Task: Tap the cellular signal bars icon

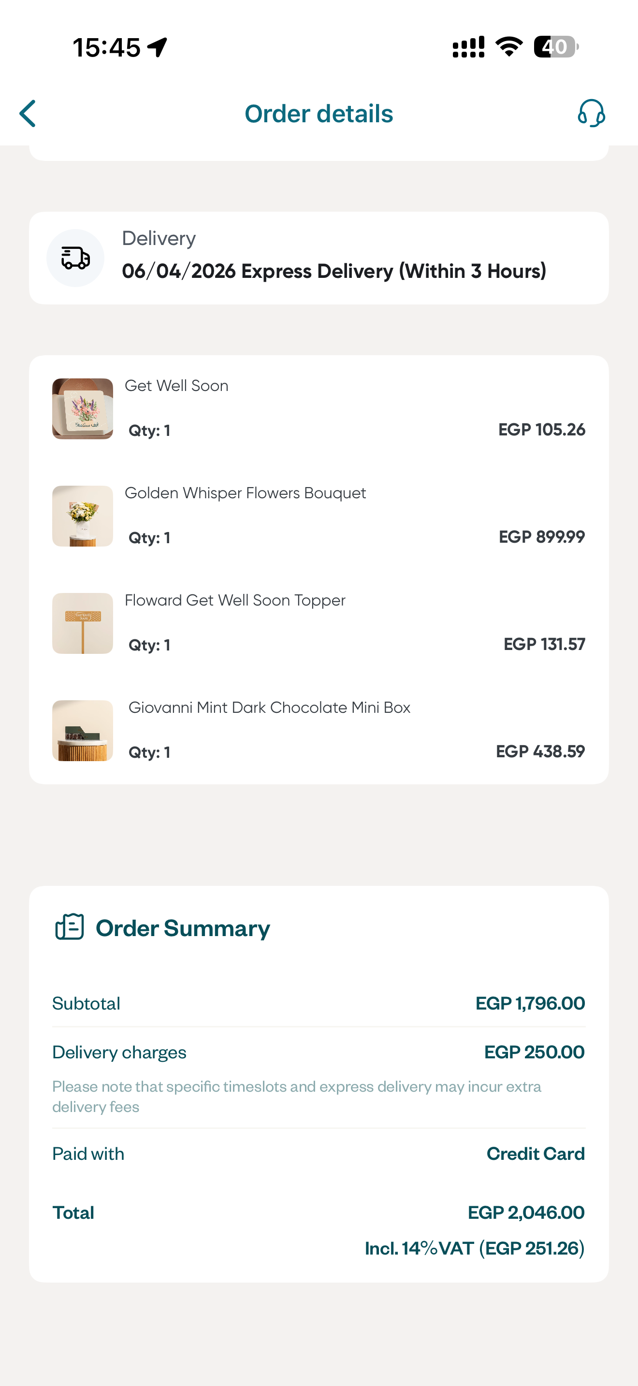Action: (468, 47)
